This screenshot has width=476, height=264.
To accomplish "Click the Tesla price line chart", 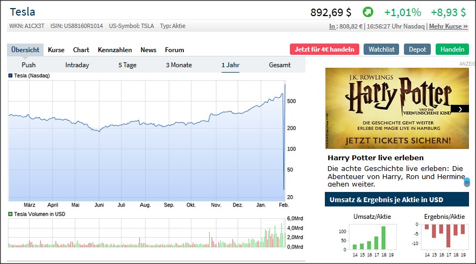I will coord(147,140).
